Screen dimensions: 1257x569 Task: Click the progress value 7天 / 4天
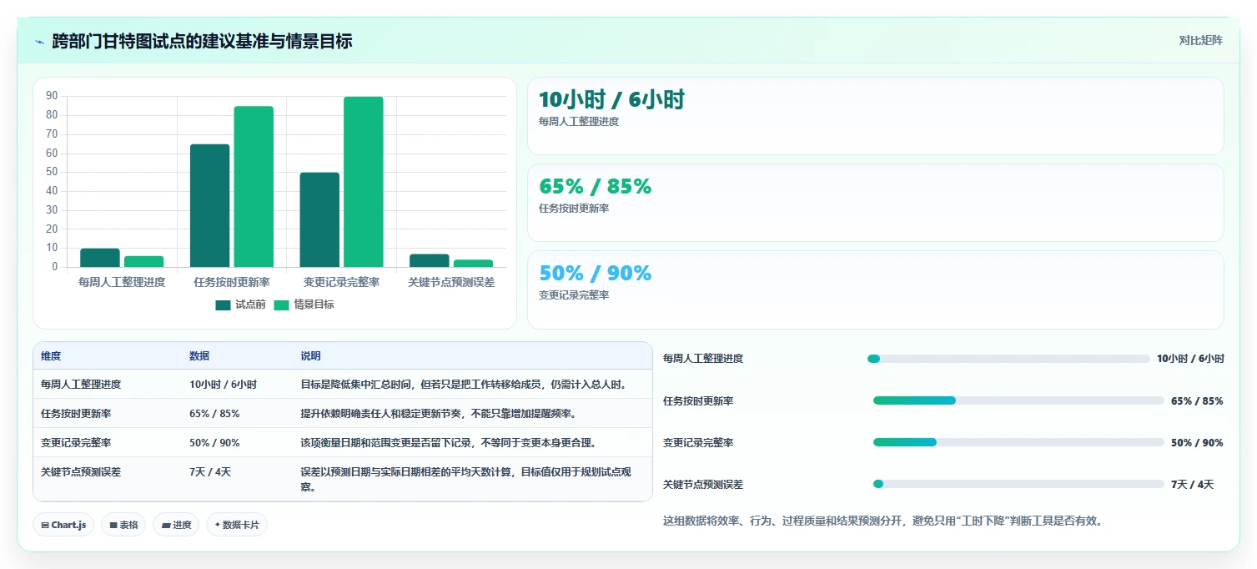(1193, 484)
